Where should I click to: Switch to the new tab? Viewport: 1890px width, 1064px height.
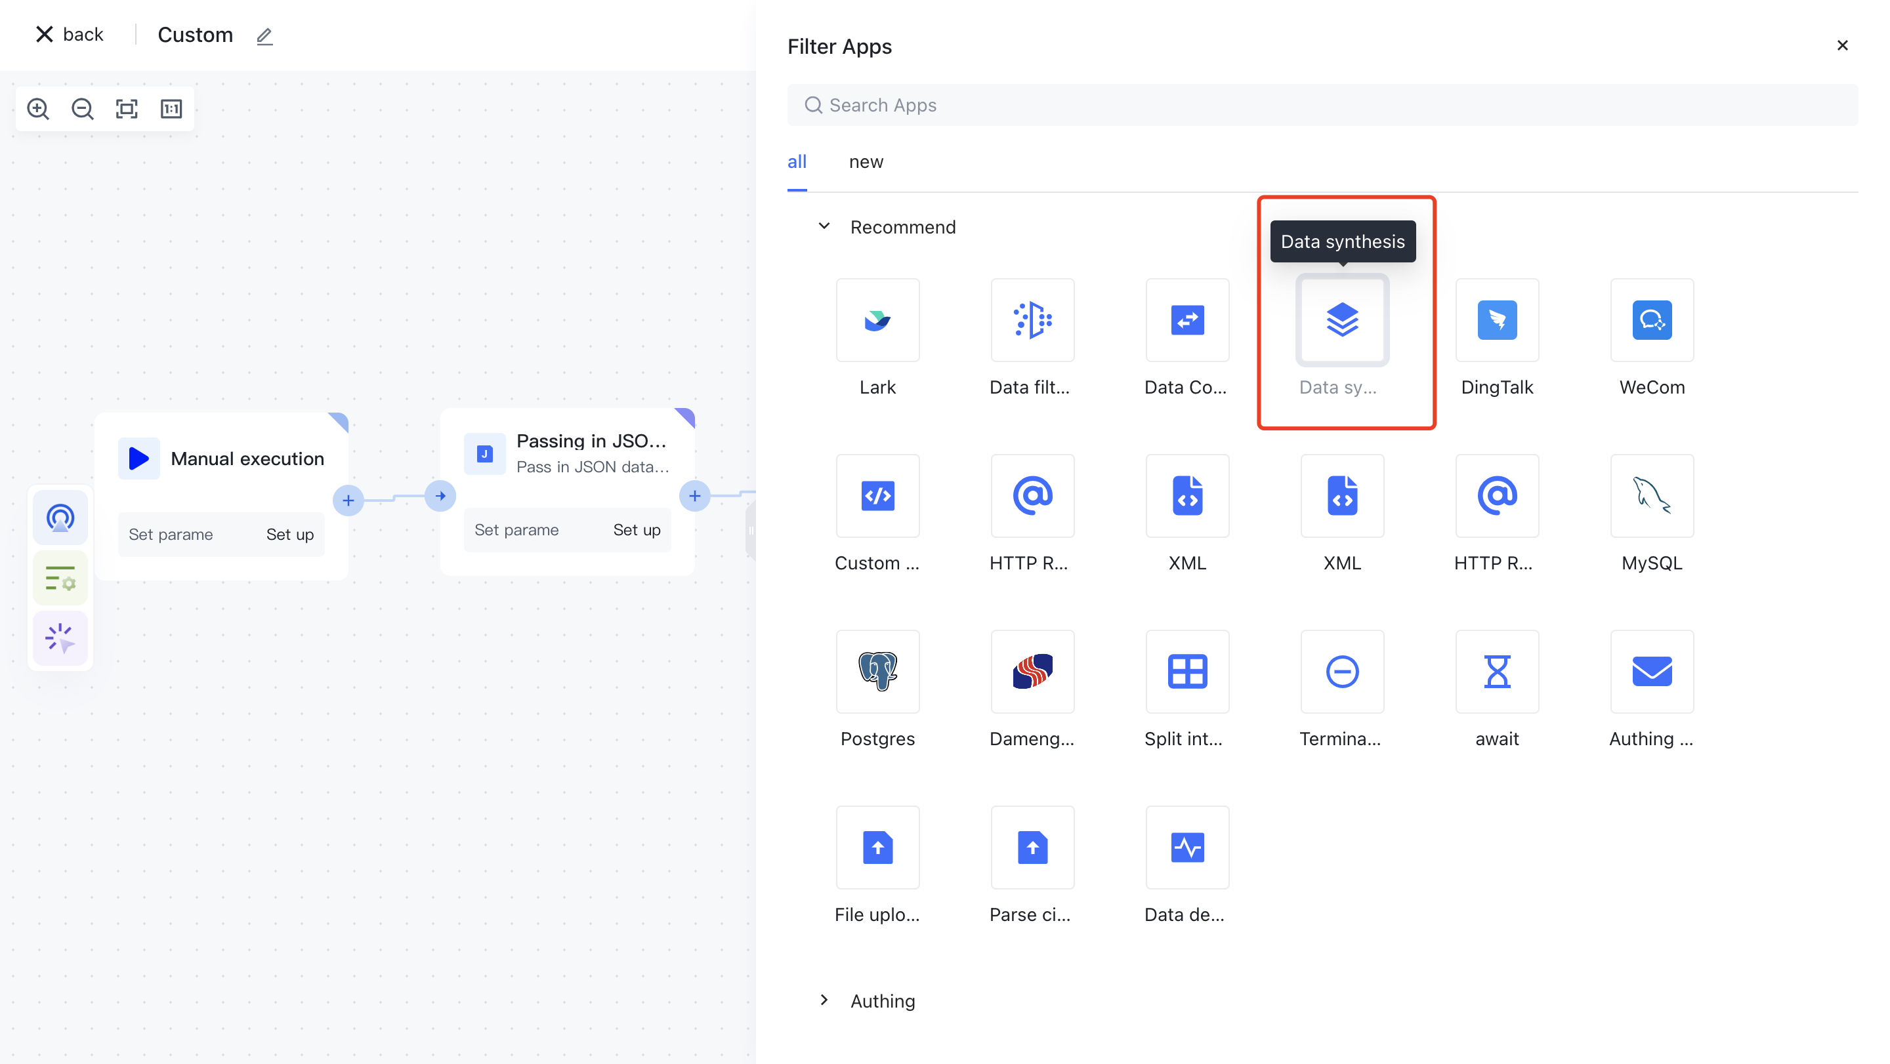pyautogui.click(x=866, y=162)
